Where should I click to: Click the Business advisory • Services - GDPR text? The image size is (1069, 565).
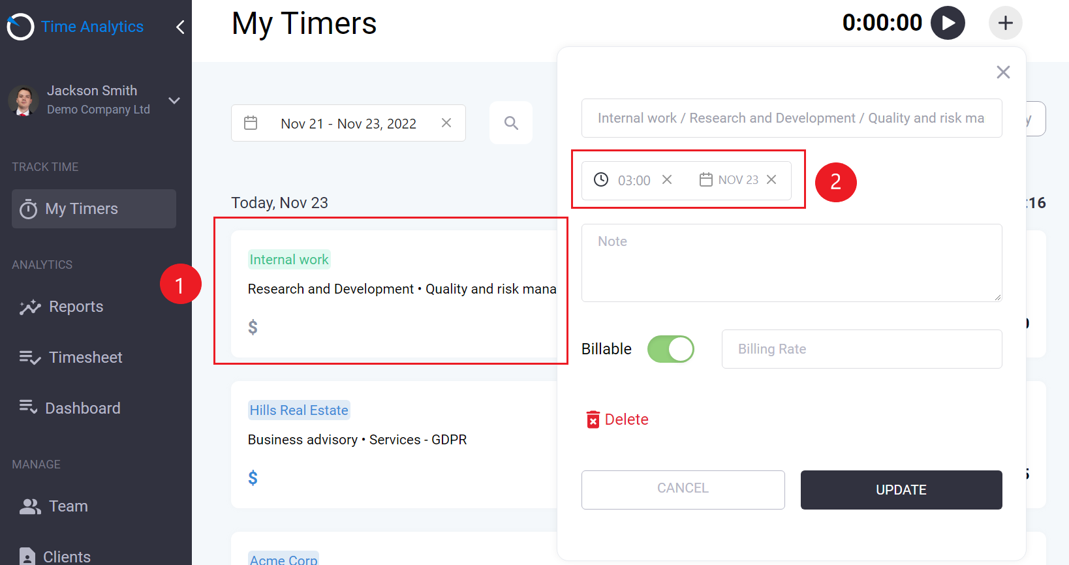pyautogui.click(x=357, y=440)
